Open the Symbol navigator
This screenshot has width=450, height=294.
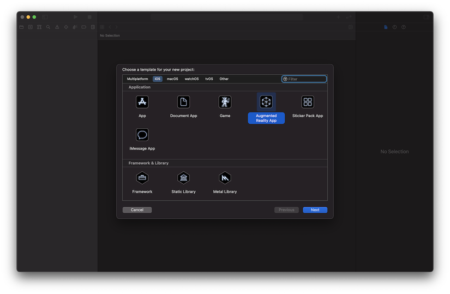pyautogui.click(x=39, y=27)
